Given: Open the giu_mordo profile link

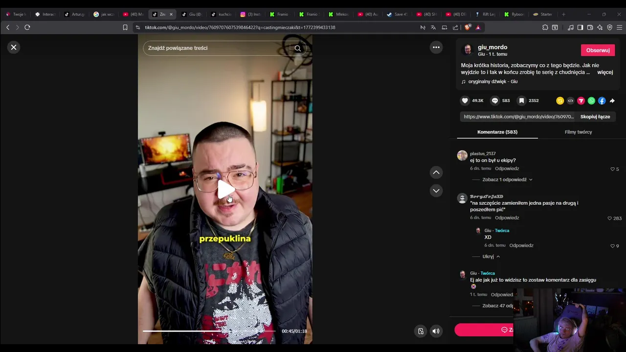Looking at the screenshot, I should click(x=492, y=47).
